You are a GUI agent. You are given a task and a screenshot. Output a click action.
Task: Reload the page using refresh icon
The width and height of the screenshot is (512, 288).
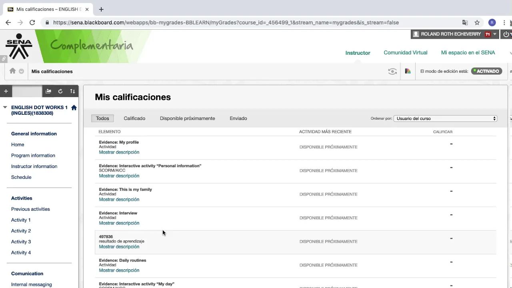(32, 23)
